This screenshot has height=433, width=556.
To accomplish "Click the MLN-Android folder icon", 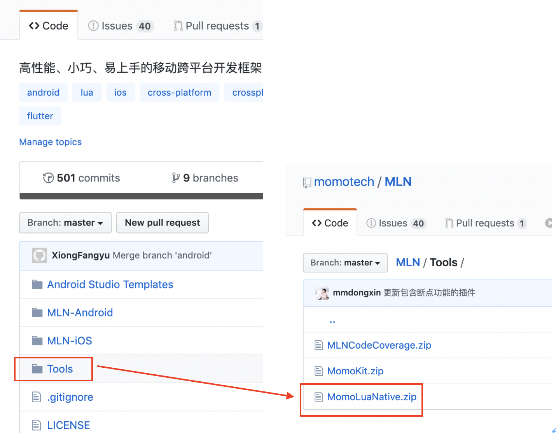I will point(37,312).
